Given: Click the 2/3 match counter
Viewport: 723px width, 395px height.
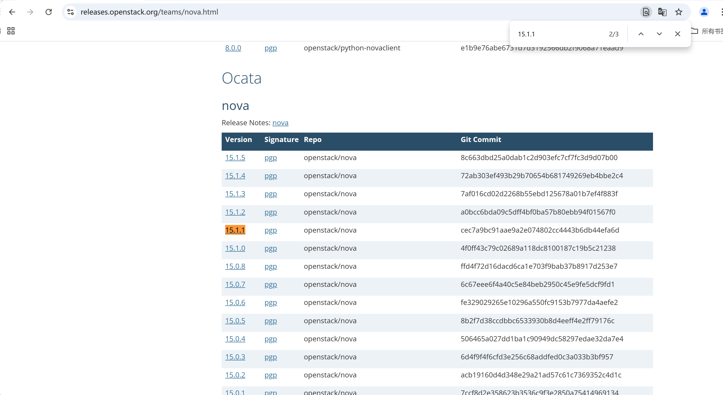Looking at the screenshot, I should (614, 34).
